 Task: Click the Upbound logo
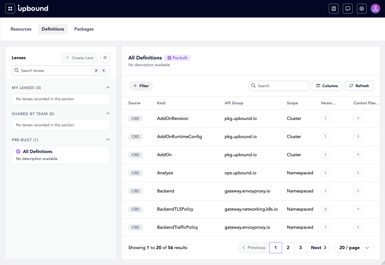pos(33,9)
